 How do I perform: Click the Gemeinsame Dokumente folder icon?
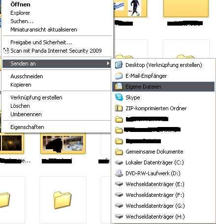click(x=119, y=152)
